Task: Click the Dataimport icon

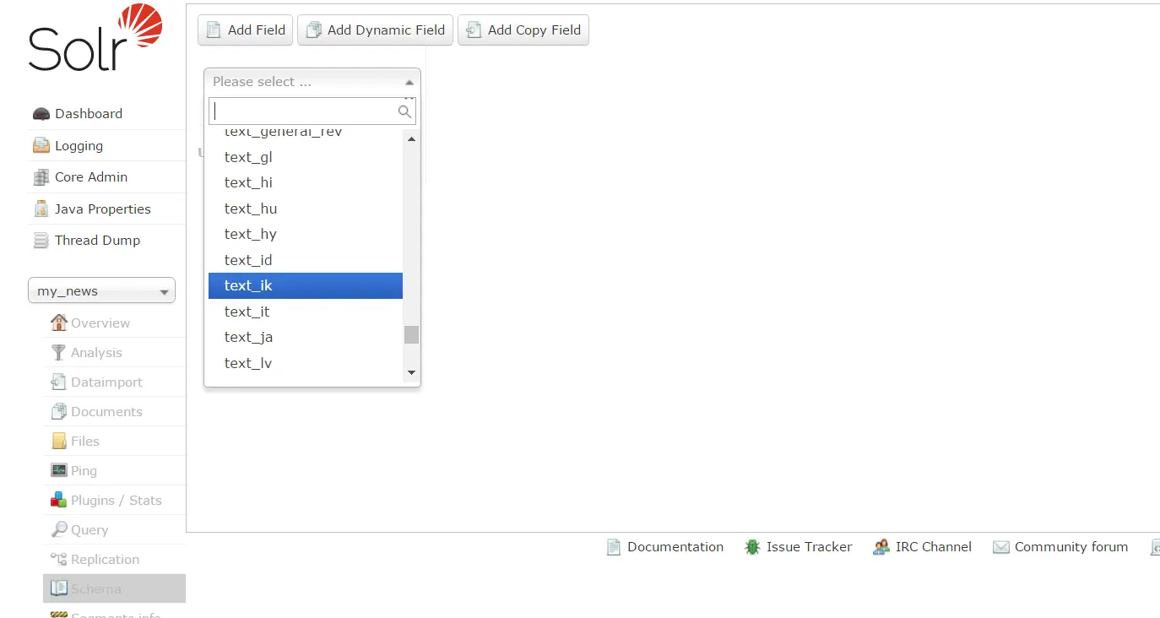Action: point(58,382)
